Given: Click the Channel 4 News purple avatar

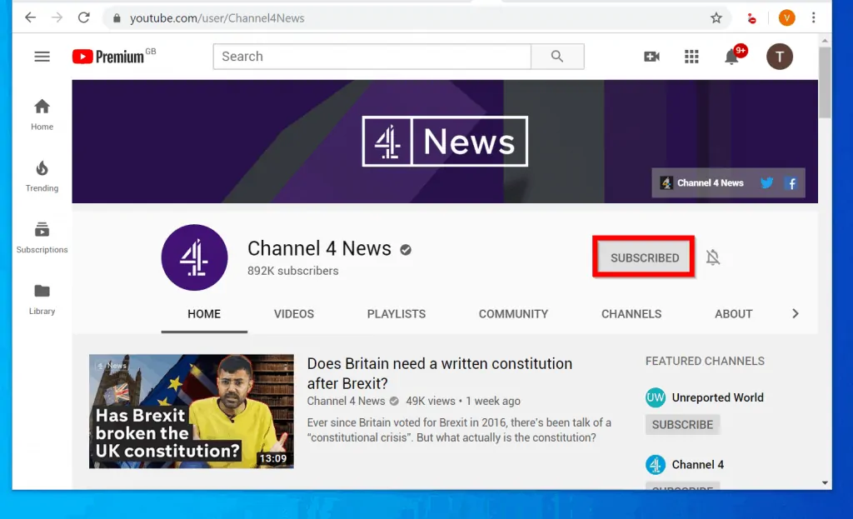Looking at the screenshot, I should point(194,257).
